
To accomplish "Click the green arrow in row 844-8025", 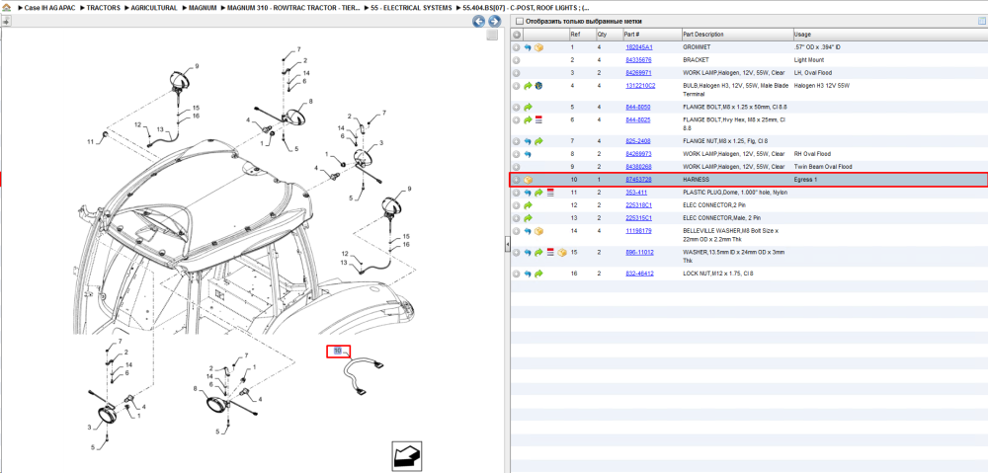I will click(528, 119).
